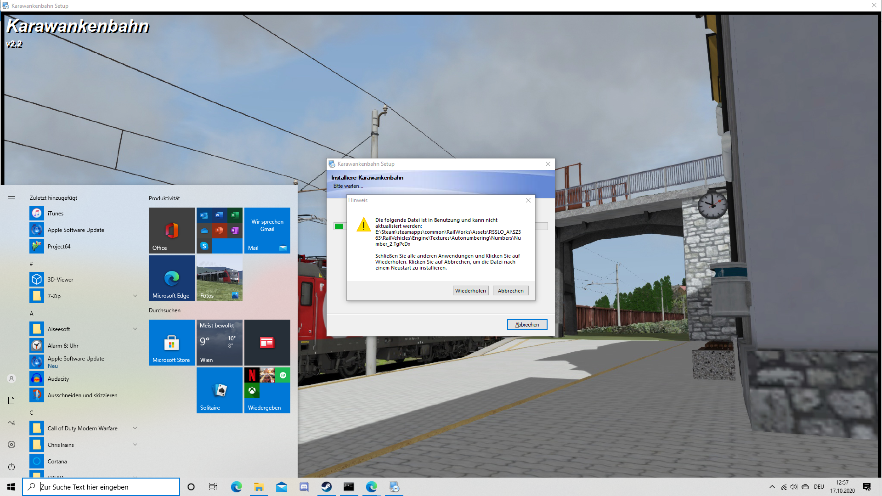Click the green installation progress bar

click(339, 226)
